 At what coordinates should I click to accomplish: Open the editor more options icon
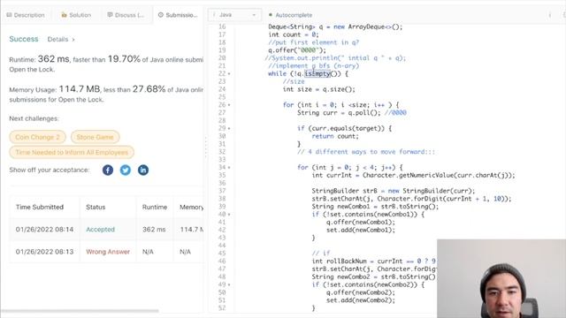click(550, 15)
